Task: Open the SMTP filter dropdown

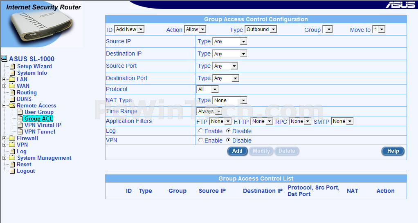Action: pos(342,121)
